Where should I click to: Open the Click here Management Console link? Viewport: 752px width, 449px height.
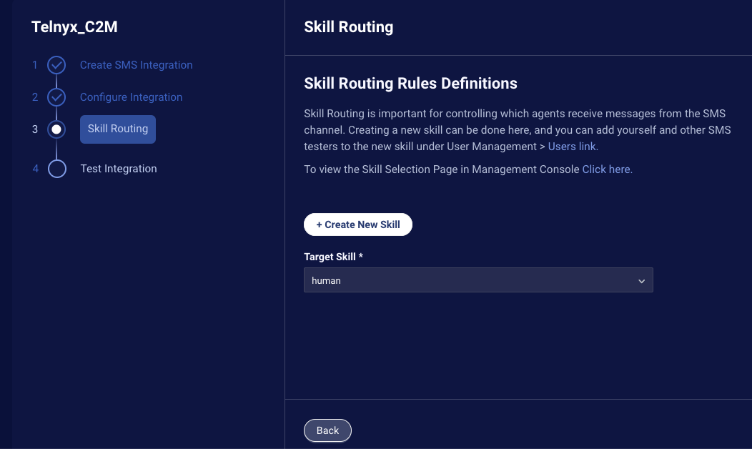[x=607, y=169]
